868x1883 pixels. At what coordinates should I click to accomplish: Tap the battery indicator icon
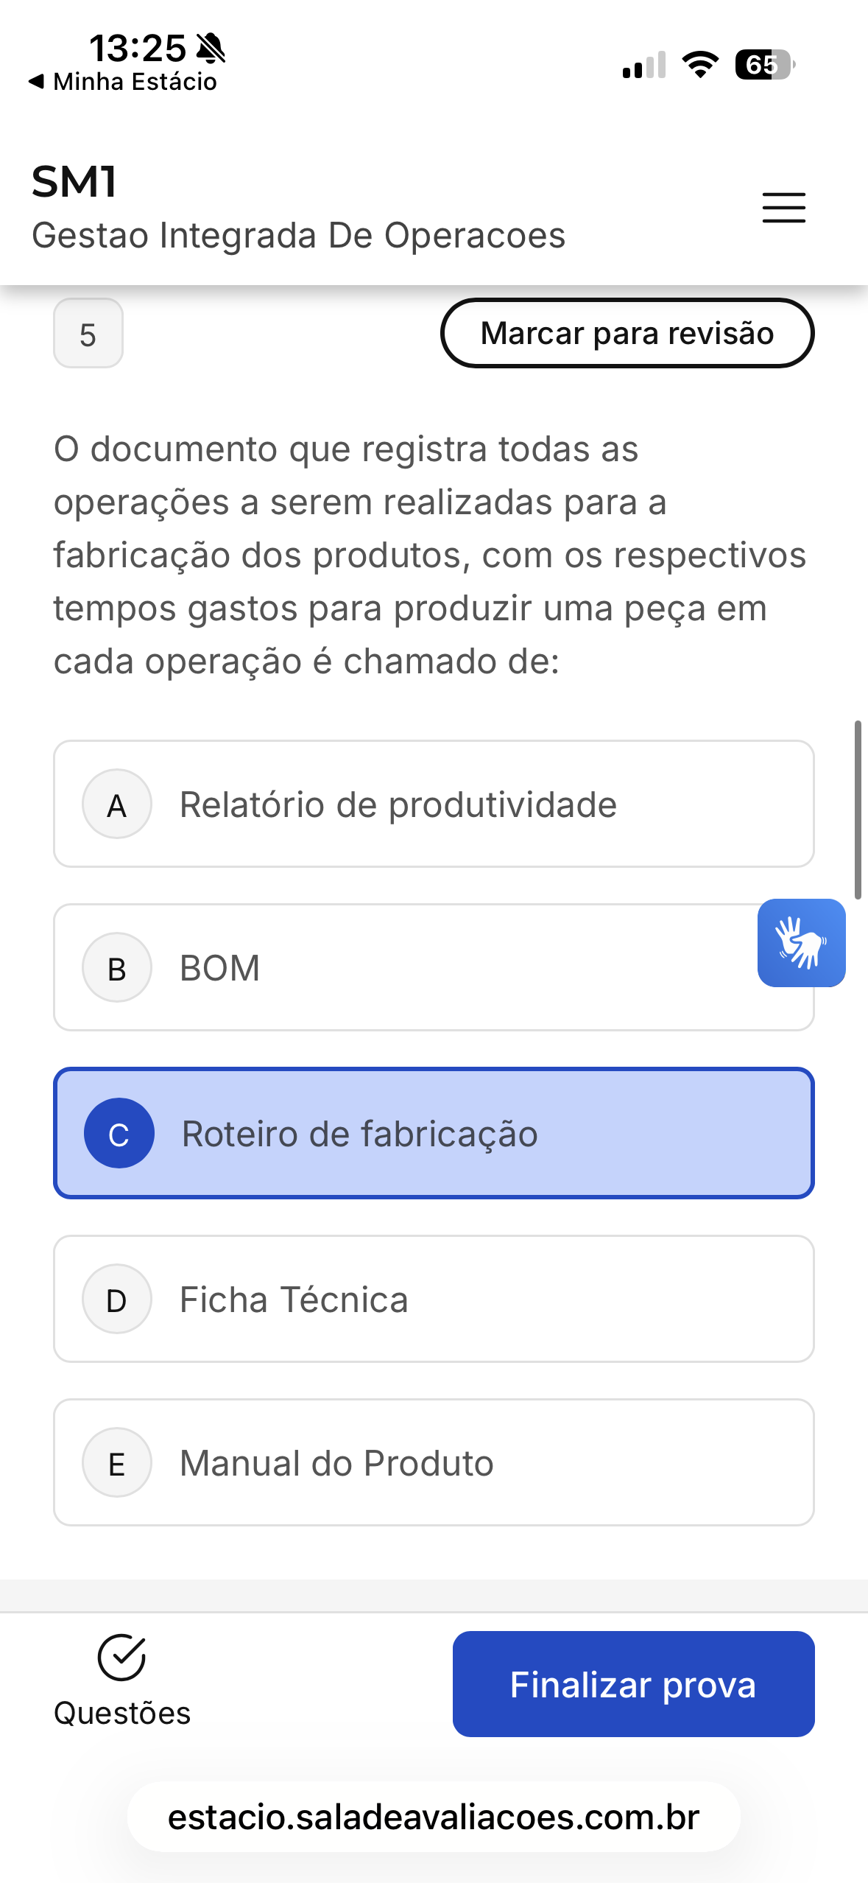(764, 65)
